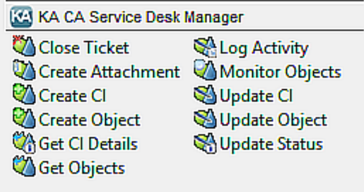Pick the Create Attachment text label

pyautogui.click(x=110, y=71)
